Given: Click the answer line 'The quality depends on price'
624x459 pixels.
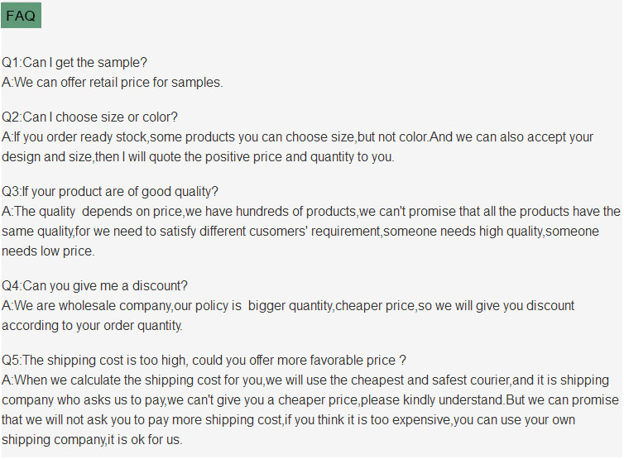Looking at the screenshot, I should pos(310,212).
